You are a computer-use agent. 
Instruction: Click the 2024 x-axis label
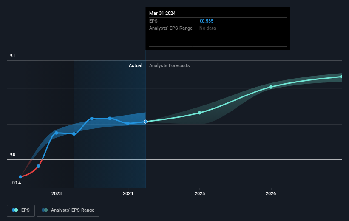point(128,193)
